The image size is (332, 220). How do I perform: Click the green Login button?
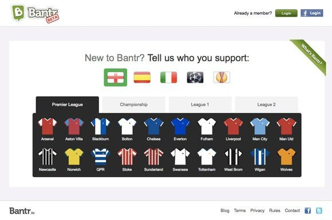(286, 13)
